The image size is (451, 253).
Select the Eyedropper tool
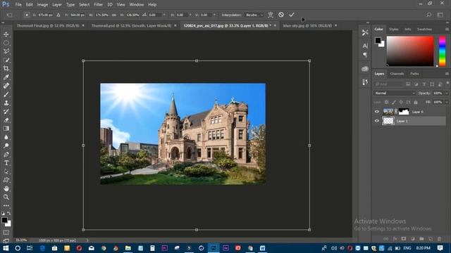click(6, 77)
